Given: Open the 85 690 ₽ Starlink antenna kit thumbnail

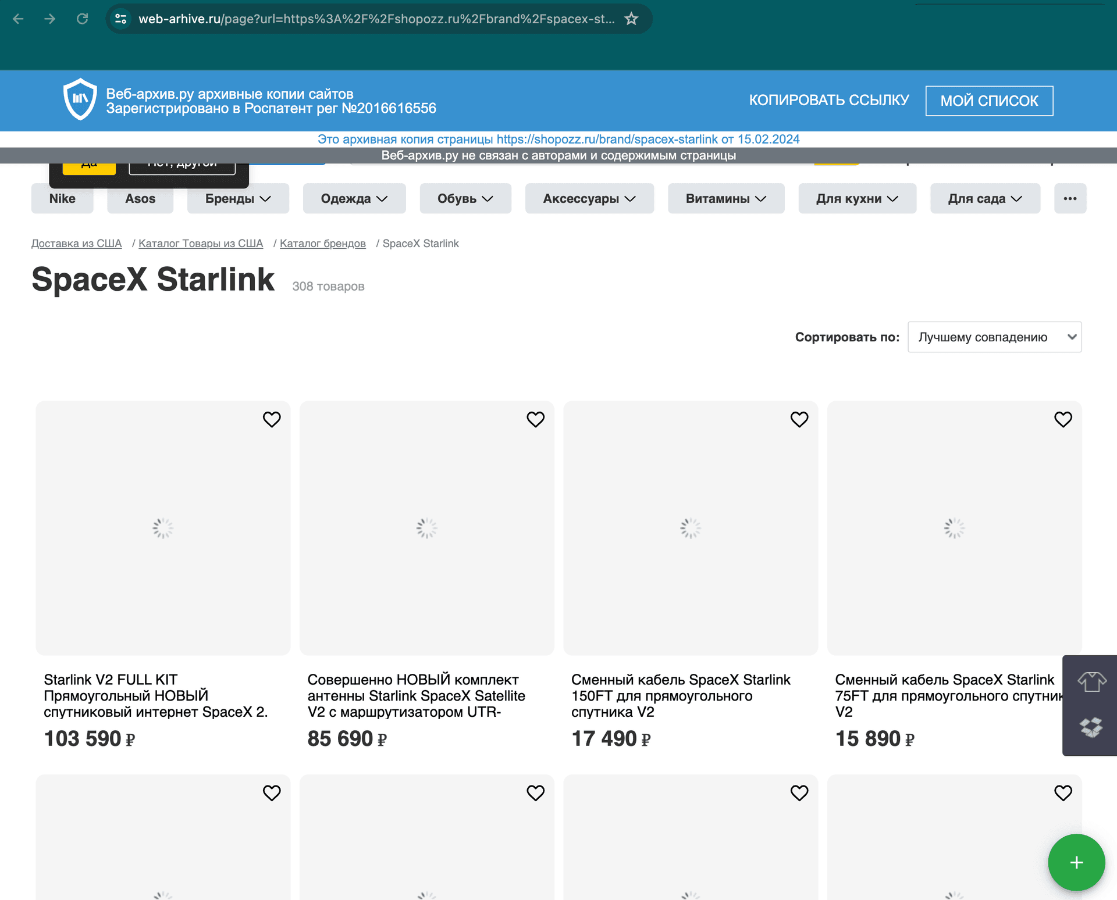Looking at the screenshot, I should coord(426,527).
